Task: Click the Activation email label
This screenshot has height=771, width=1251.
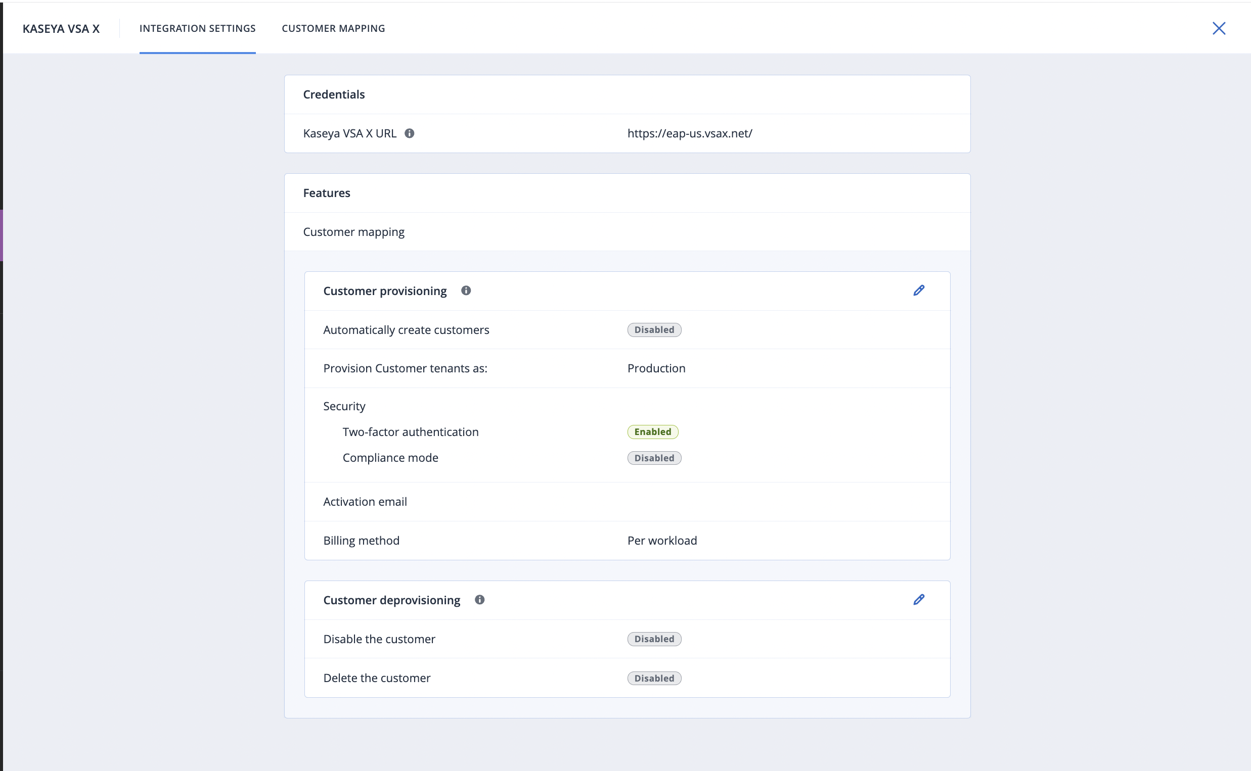Action: click(365, 502)
